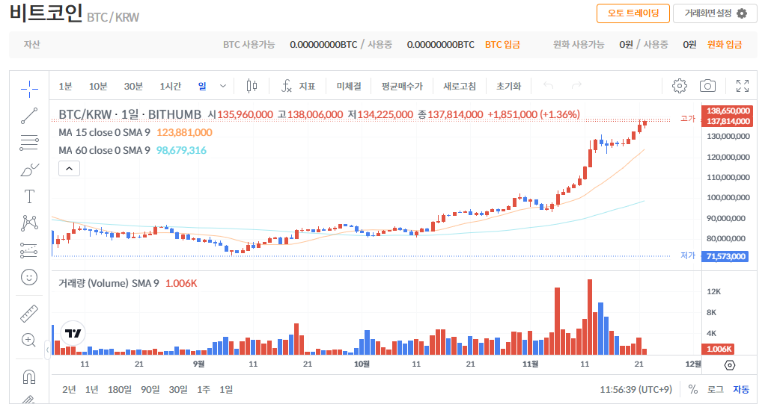The height and width of the screenshot is (413, 771).
Task: Select the trend line drawing tool
Action: [29, 116]
